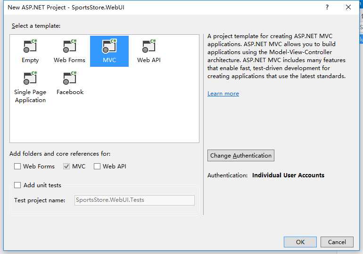Click the Test project name label
363x254 pixels.
click(x=40, y=200)
